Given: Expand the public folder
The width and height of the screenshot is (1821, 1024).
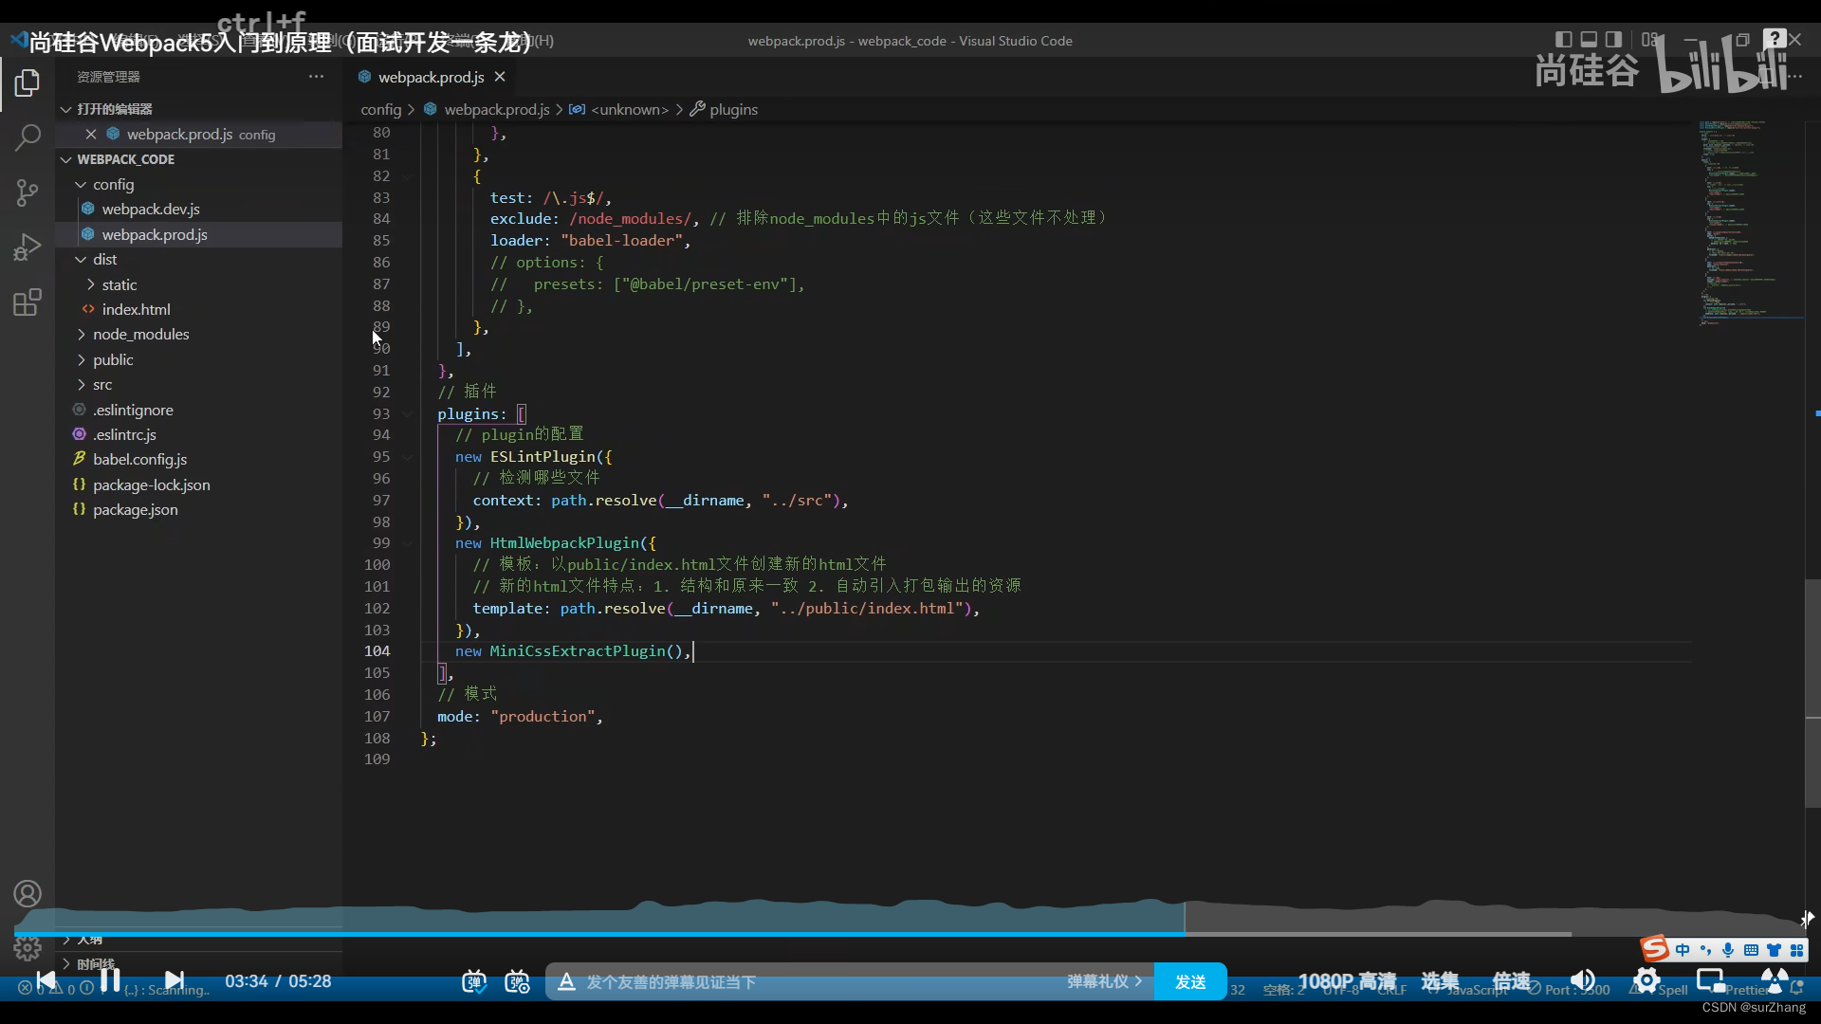Looking at the screenshot, I should 82,360.
